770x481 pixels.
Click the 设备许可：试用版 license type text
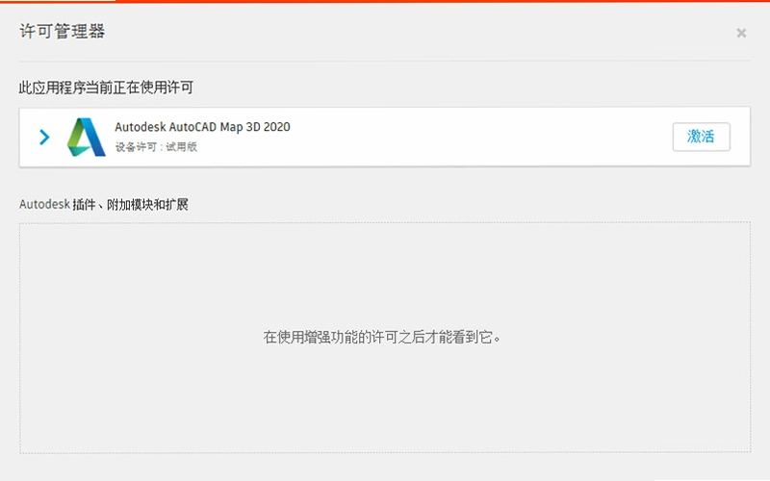tap(156, 147)
